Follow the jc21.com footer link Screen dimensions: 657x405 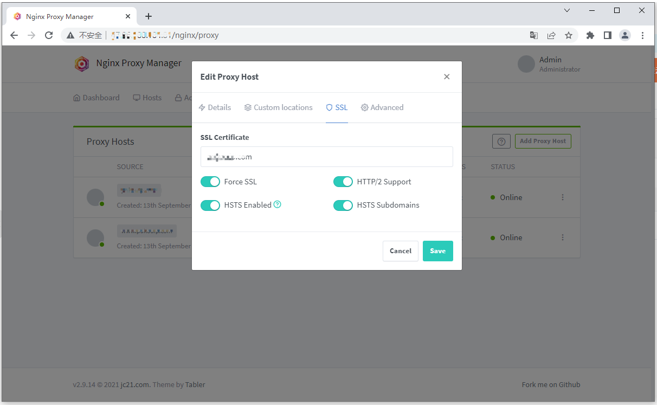[x=136, y=384]
